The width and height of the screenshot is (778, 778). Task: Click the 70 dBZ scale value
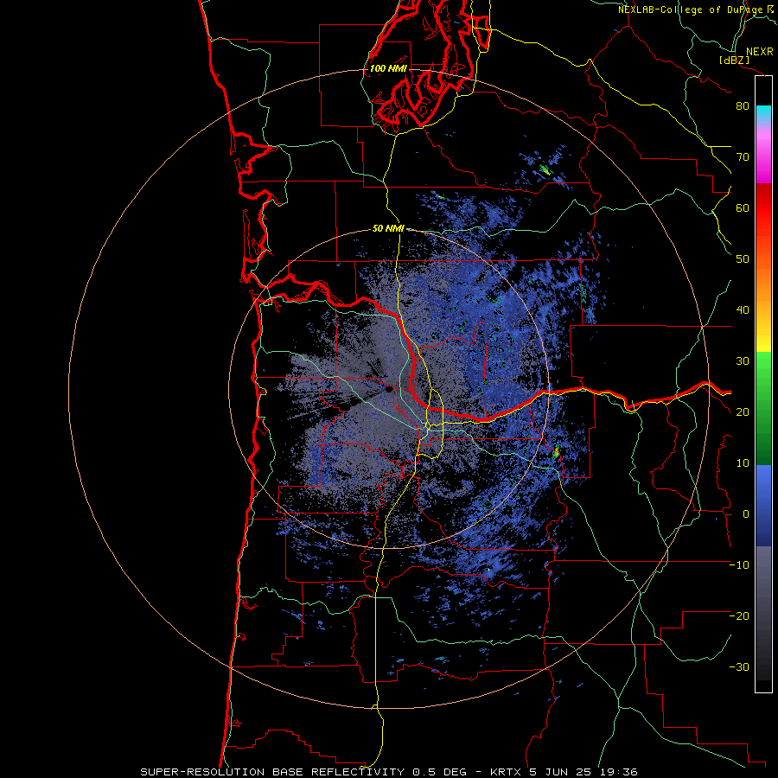[743, 157]
